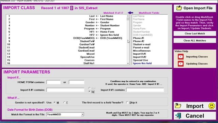The height and width of the screenshot is (123, 218).
Task: Select the DOB(YearMMDD) import row
Action: click(66, 38)
